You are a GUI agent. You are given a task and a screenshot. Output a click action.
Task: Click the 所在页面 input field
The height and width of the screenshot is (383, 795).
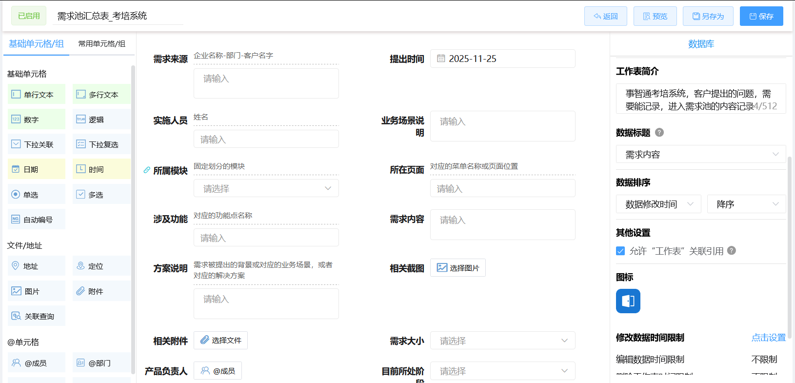coord(503,188)
